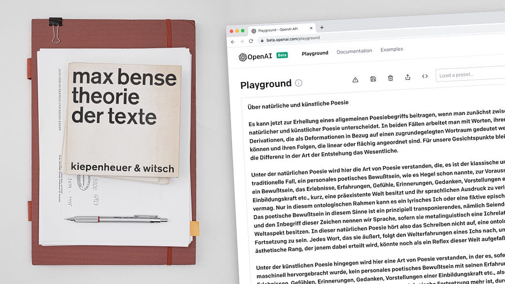Open the Load a preset dropdown
This screenshot has width=505, height=284.
tap(470, 74)
